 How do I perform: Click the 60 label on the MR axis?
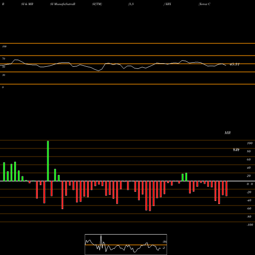coord(249,160)
